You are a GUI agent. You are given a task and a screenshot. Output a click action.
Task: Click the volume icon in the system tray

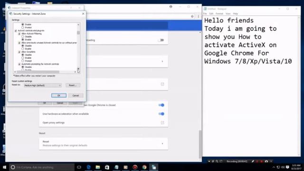283,167
